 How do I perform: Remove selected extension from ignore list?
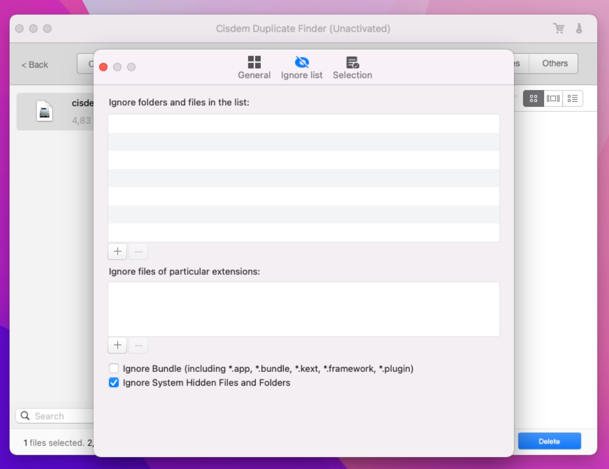tap(138, 345)
